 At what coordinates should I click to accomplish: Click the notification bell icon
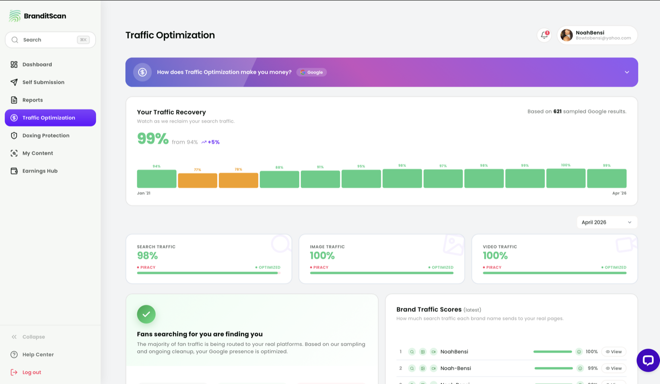[544, 35]
